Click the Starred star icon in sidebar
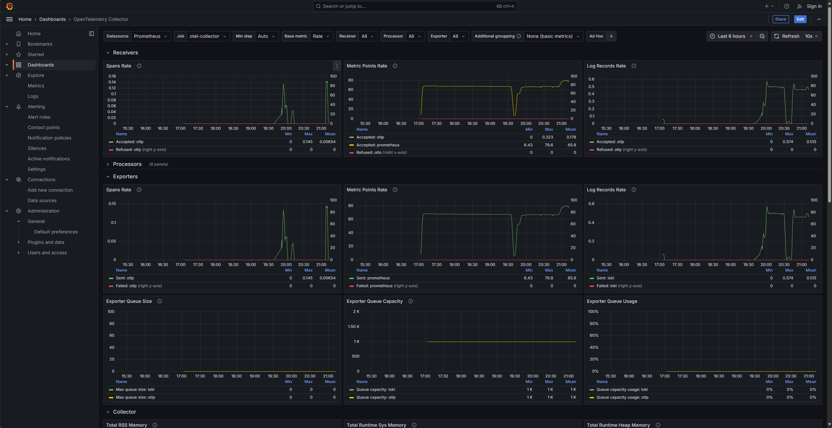832x428 pixels. tap(19, 54)
